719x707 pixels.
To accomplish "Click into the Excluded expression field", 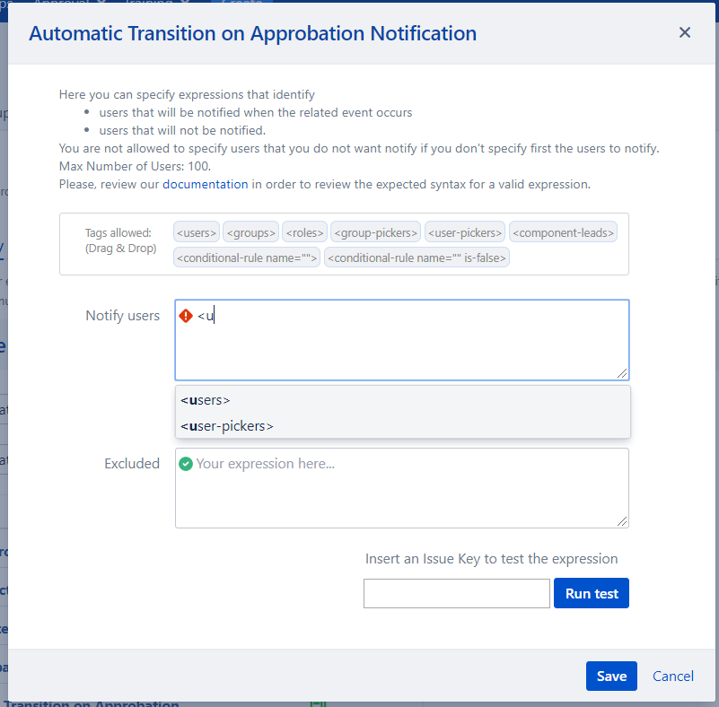I will click(x=402, y=493).
